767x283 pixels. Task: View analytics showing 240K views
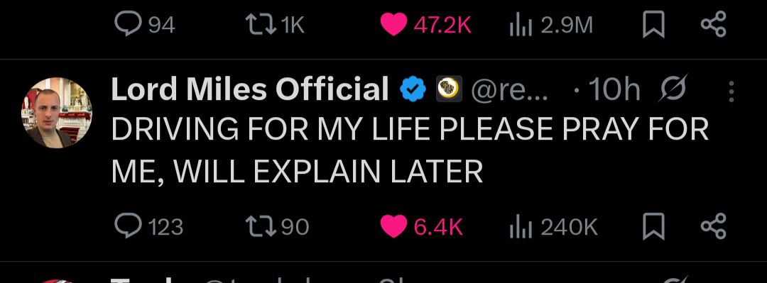point(553,226)
